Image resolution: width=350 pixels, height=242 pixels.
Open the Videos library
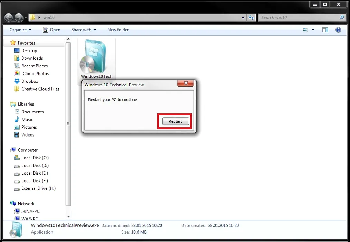[x=28, y=135]
